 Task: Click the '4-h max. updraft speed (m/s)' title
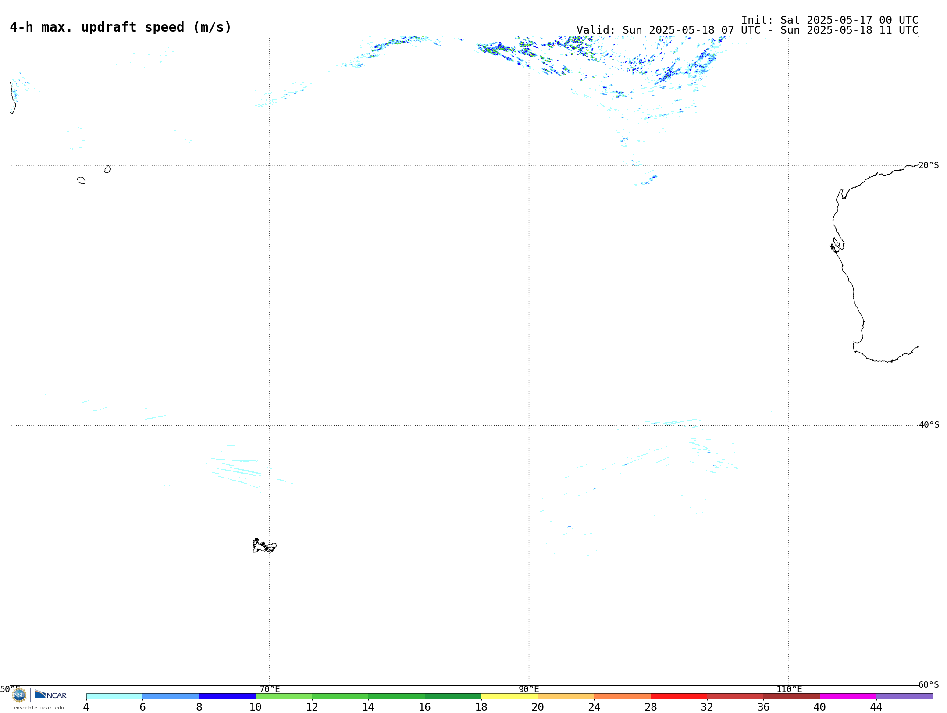click(x=121, y=27)
